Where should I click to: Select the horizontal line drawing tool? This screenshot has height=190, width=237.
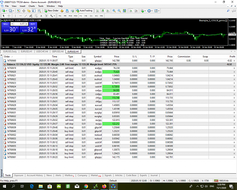(x=20, y=16)
